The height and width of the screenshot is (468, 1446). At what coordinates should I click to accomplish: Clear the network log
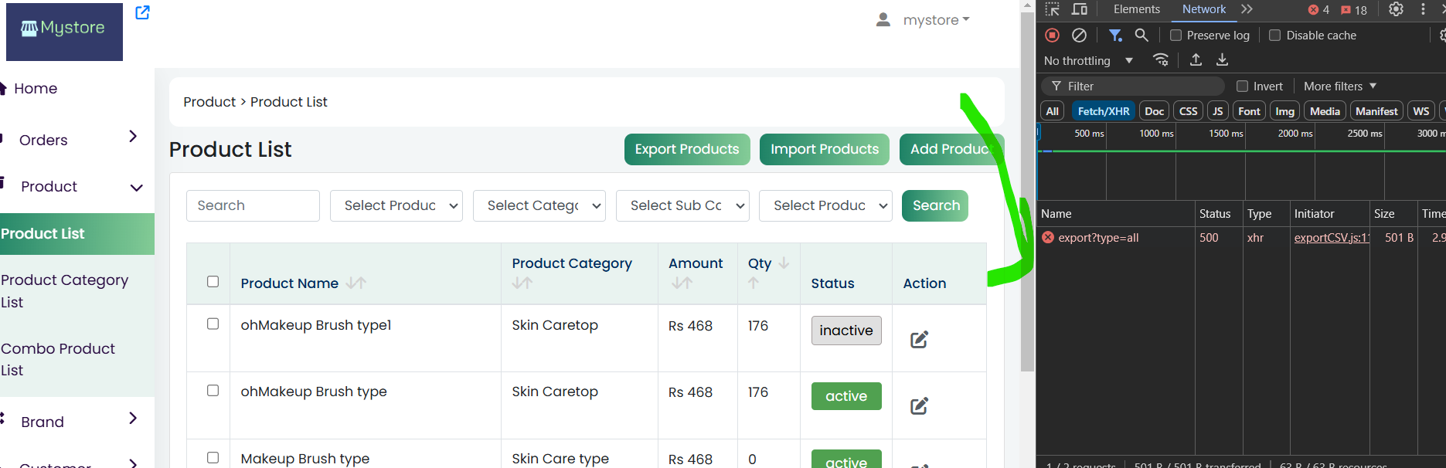tap(1080, 35)
